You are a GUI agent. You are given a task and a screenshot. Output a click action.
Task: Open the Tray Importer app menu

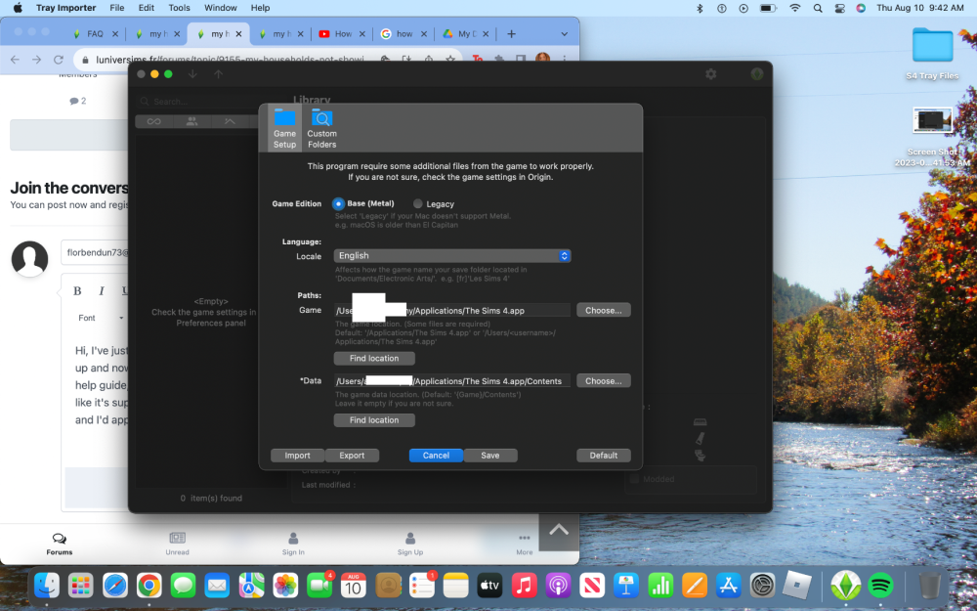coord(66,8)
